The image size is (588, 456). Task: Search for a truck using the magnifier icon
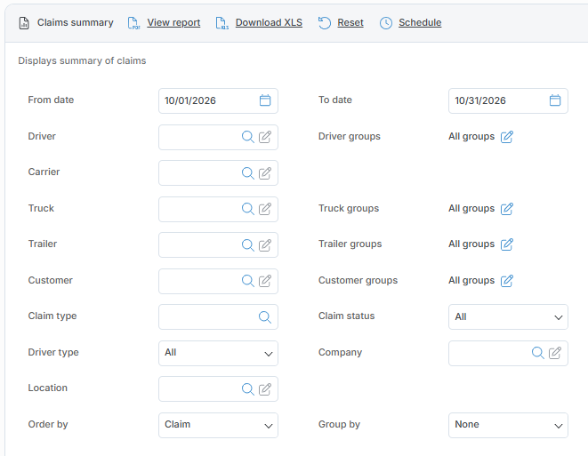[248, 209]
